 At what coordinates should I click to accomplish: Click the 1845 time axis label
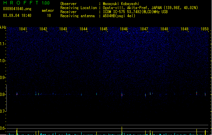tap(103, 29)
